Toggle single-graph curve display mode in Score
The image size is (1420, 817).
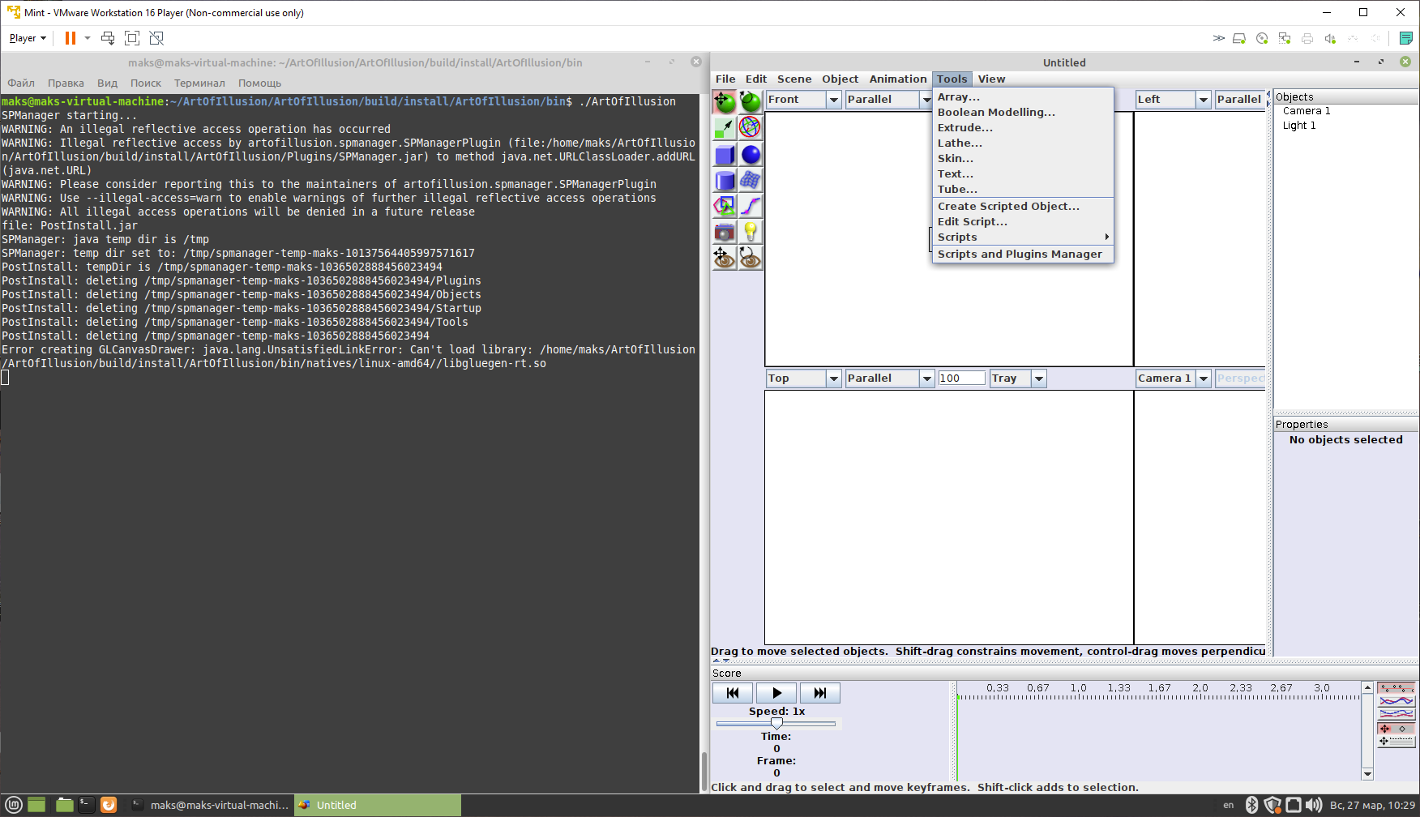[1396, 701]
